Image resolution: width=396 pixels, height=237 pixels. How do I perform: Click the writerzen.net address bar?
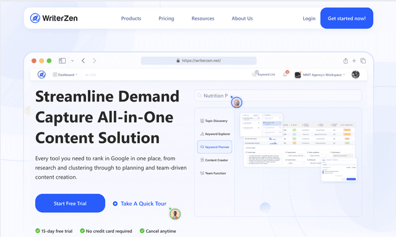(199, 61)
